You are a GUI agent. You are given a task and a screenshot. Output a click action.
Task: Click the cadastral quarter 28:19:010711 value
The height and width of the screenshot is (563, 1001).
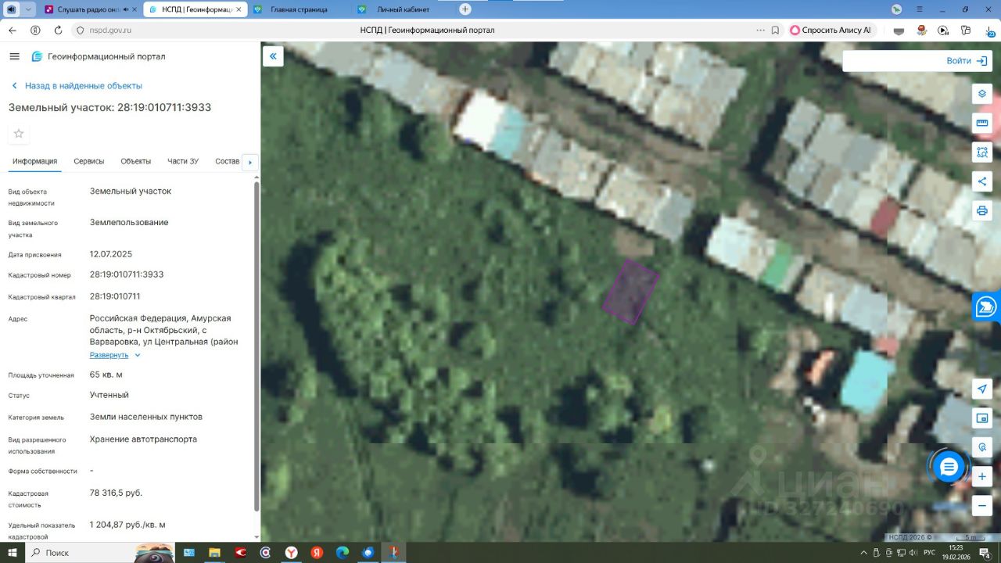pyautogui.click(x=115, y=296)
